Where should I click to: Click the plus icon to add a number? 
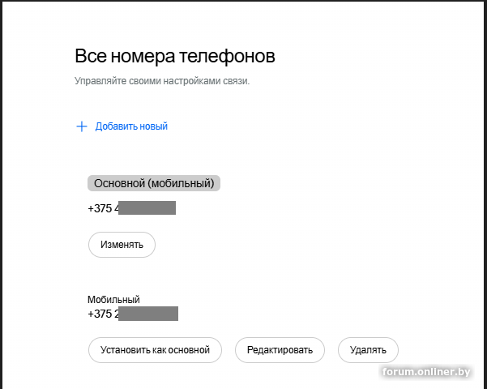(81, 126)
